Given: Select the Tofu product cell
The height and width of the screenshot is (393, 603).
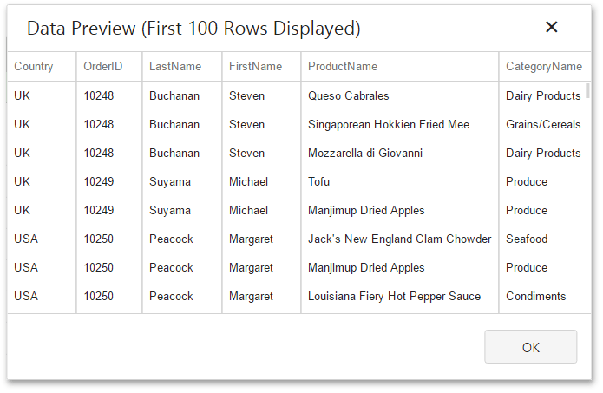Looking at the screenshot, I should 319,182.
